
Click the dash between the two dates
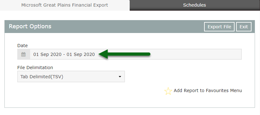(x=64, y=55)
